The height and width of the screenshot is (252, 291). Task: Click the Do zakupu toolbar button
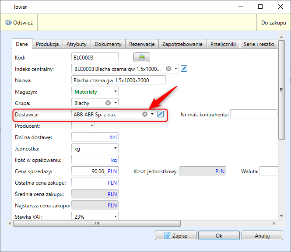tap(273, 22)
